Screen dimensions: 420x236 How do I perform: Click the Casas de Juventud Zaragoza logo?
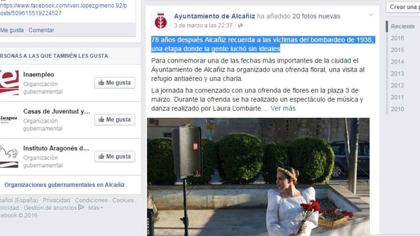tap(9, 119)
